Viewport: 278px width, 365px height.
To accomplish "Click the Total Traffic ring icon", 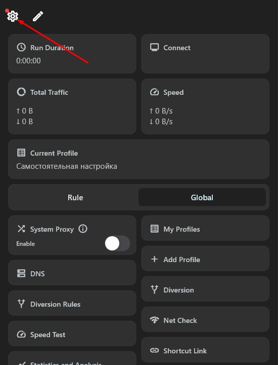I will [21, 92].
